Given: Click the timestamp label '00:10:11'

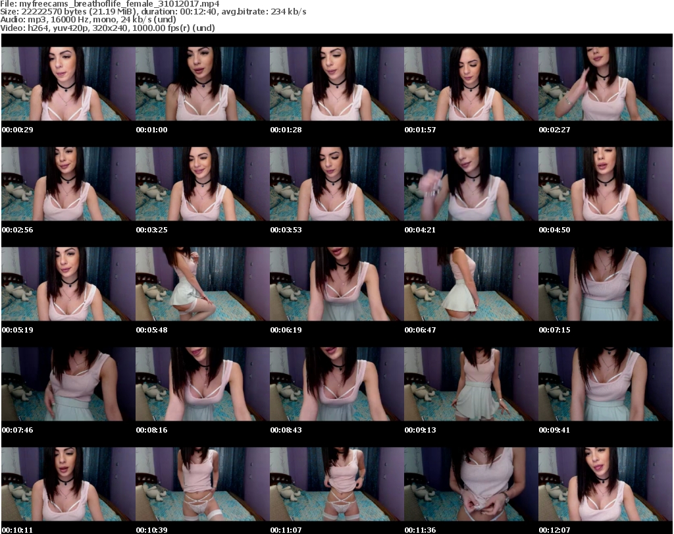Looking at the screenshot, I should coord(18,529).
